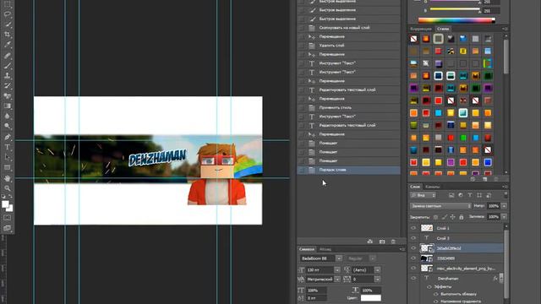Screen dimensions: 541x304
Task: Select history state Скопировать на новый слой
Action: point(349,28)
